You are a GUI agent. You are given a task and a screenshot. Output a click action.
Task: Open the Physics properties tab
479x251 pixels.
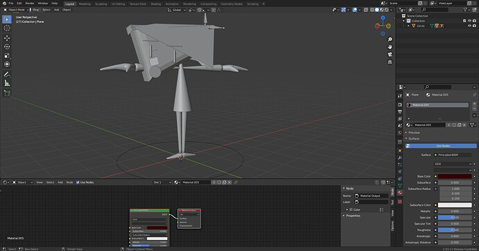click(400, 171)
